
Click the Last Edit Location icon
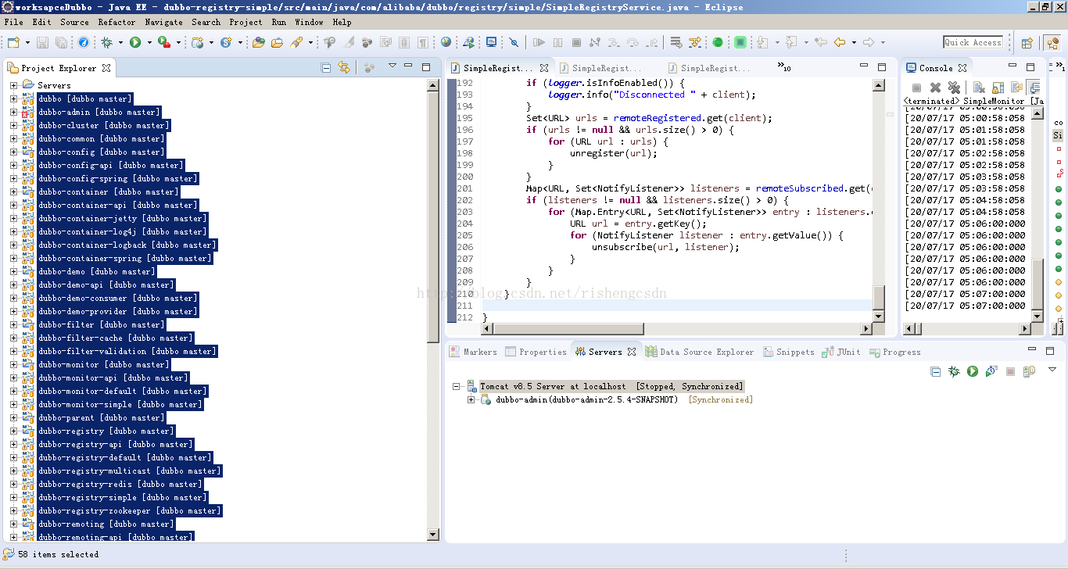[820, 42]
